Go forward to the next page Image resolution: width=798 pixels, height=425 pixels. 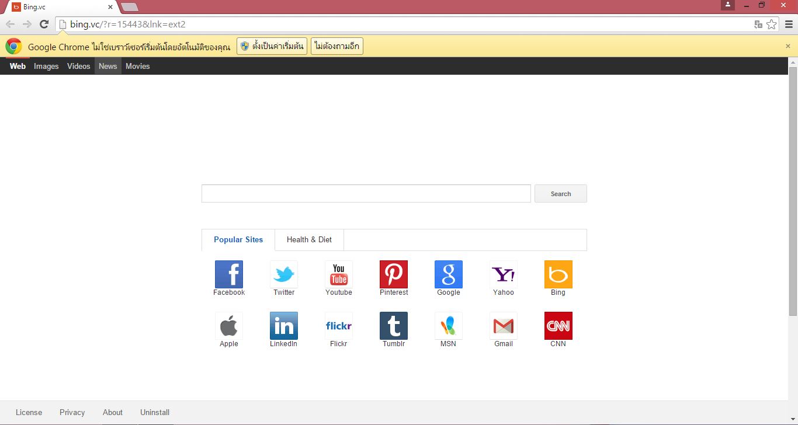click(27, 25)
